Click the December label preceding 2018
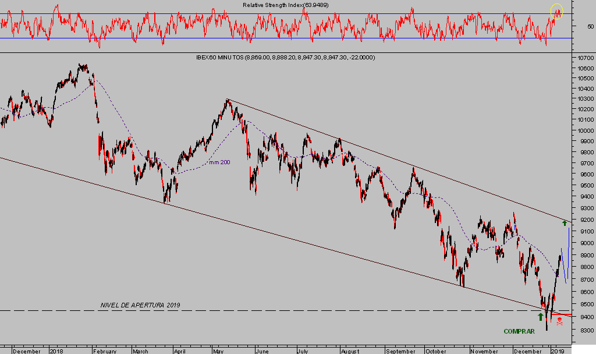This screenshot has width=596, height=354. 27,351
